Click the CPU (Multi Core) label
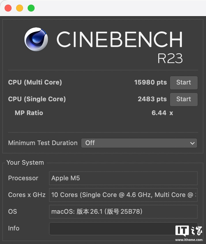Image resolution: width=206 pixels, height=244 pixels. (35, 82)
